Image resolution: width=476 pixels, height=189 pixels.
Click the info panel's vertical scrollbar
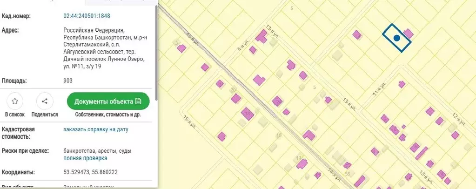pos(156,52)
